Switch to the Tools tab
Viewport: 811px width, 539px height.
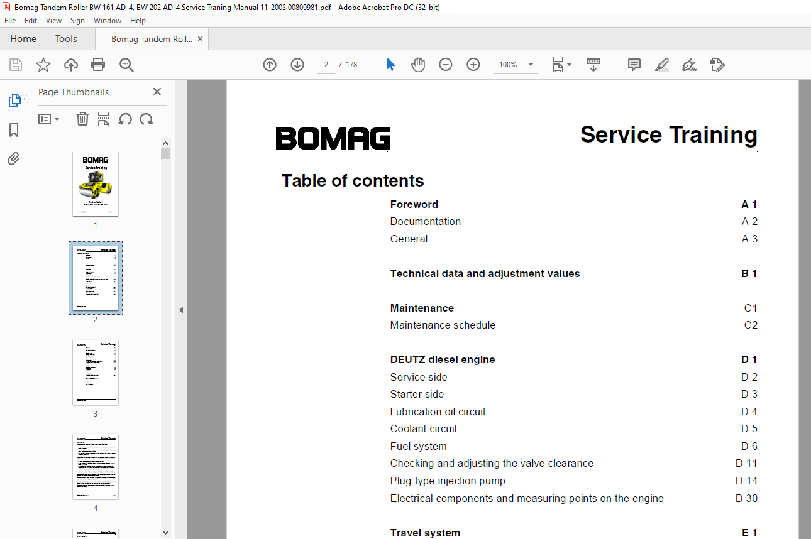[66, 39]
